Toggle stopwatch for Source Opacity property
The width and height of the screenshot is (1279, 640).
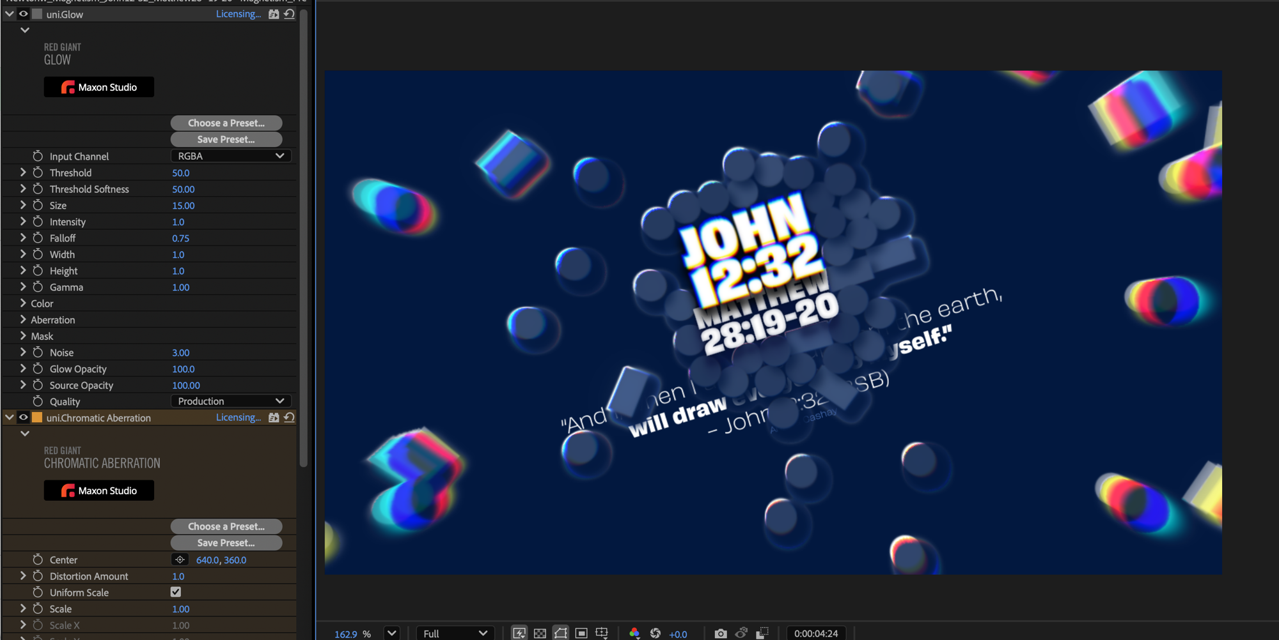(38, 385)
